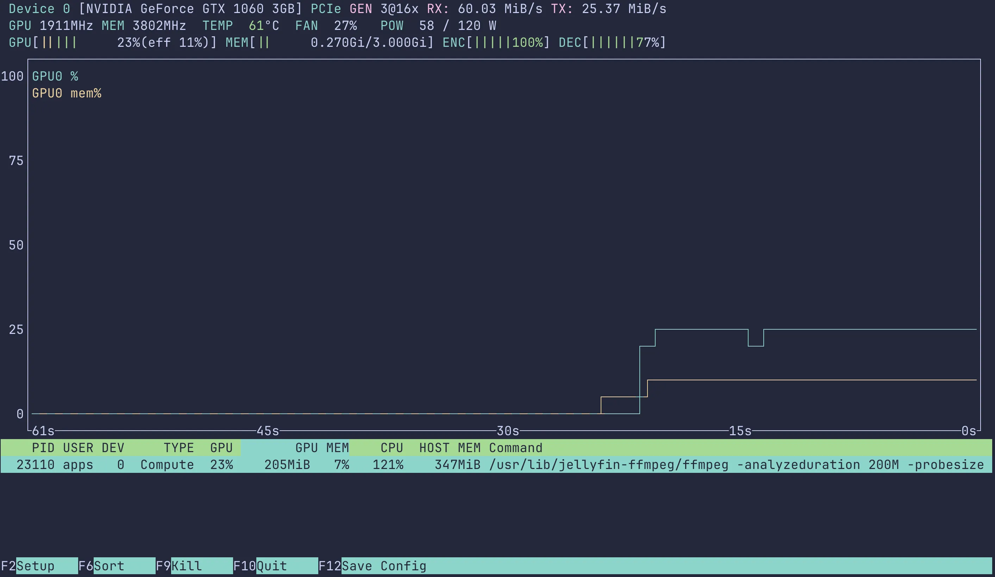This screenshot has height=577, width=995.
Task: Select the process row with PID 23110
Action: (496, 464)
